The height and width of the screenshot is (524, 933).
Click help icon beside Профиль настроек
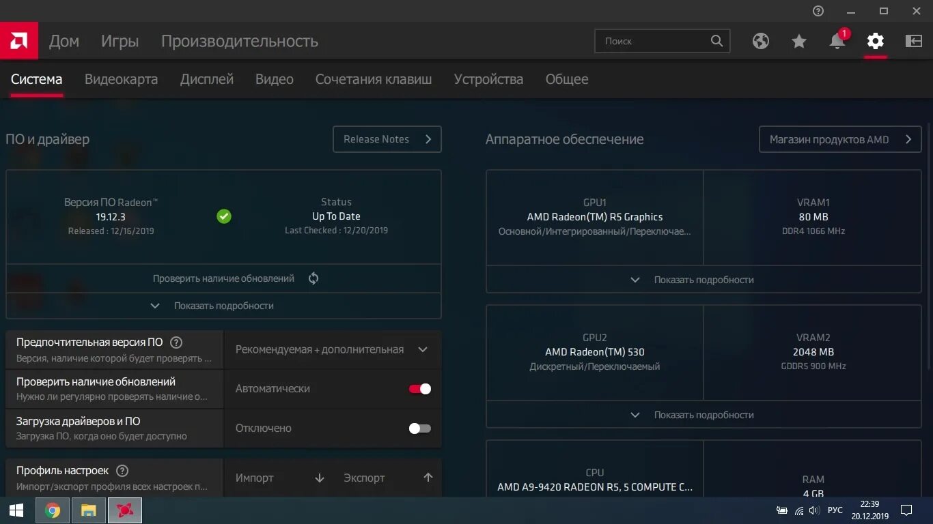pos(122,471)
